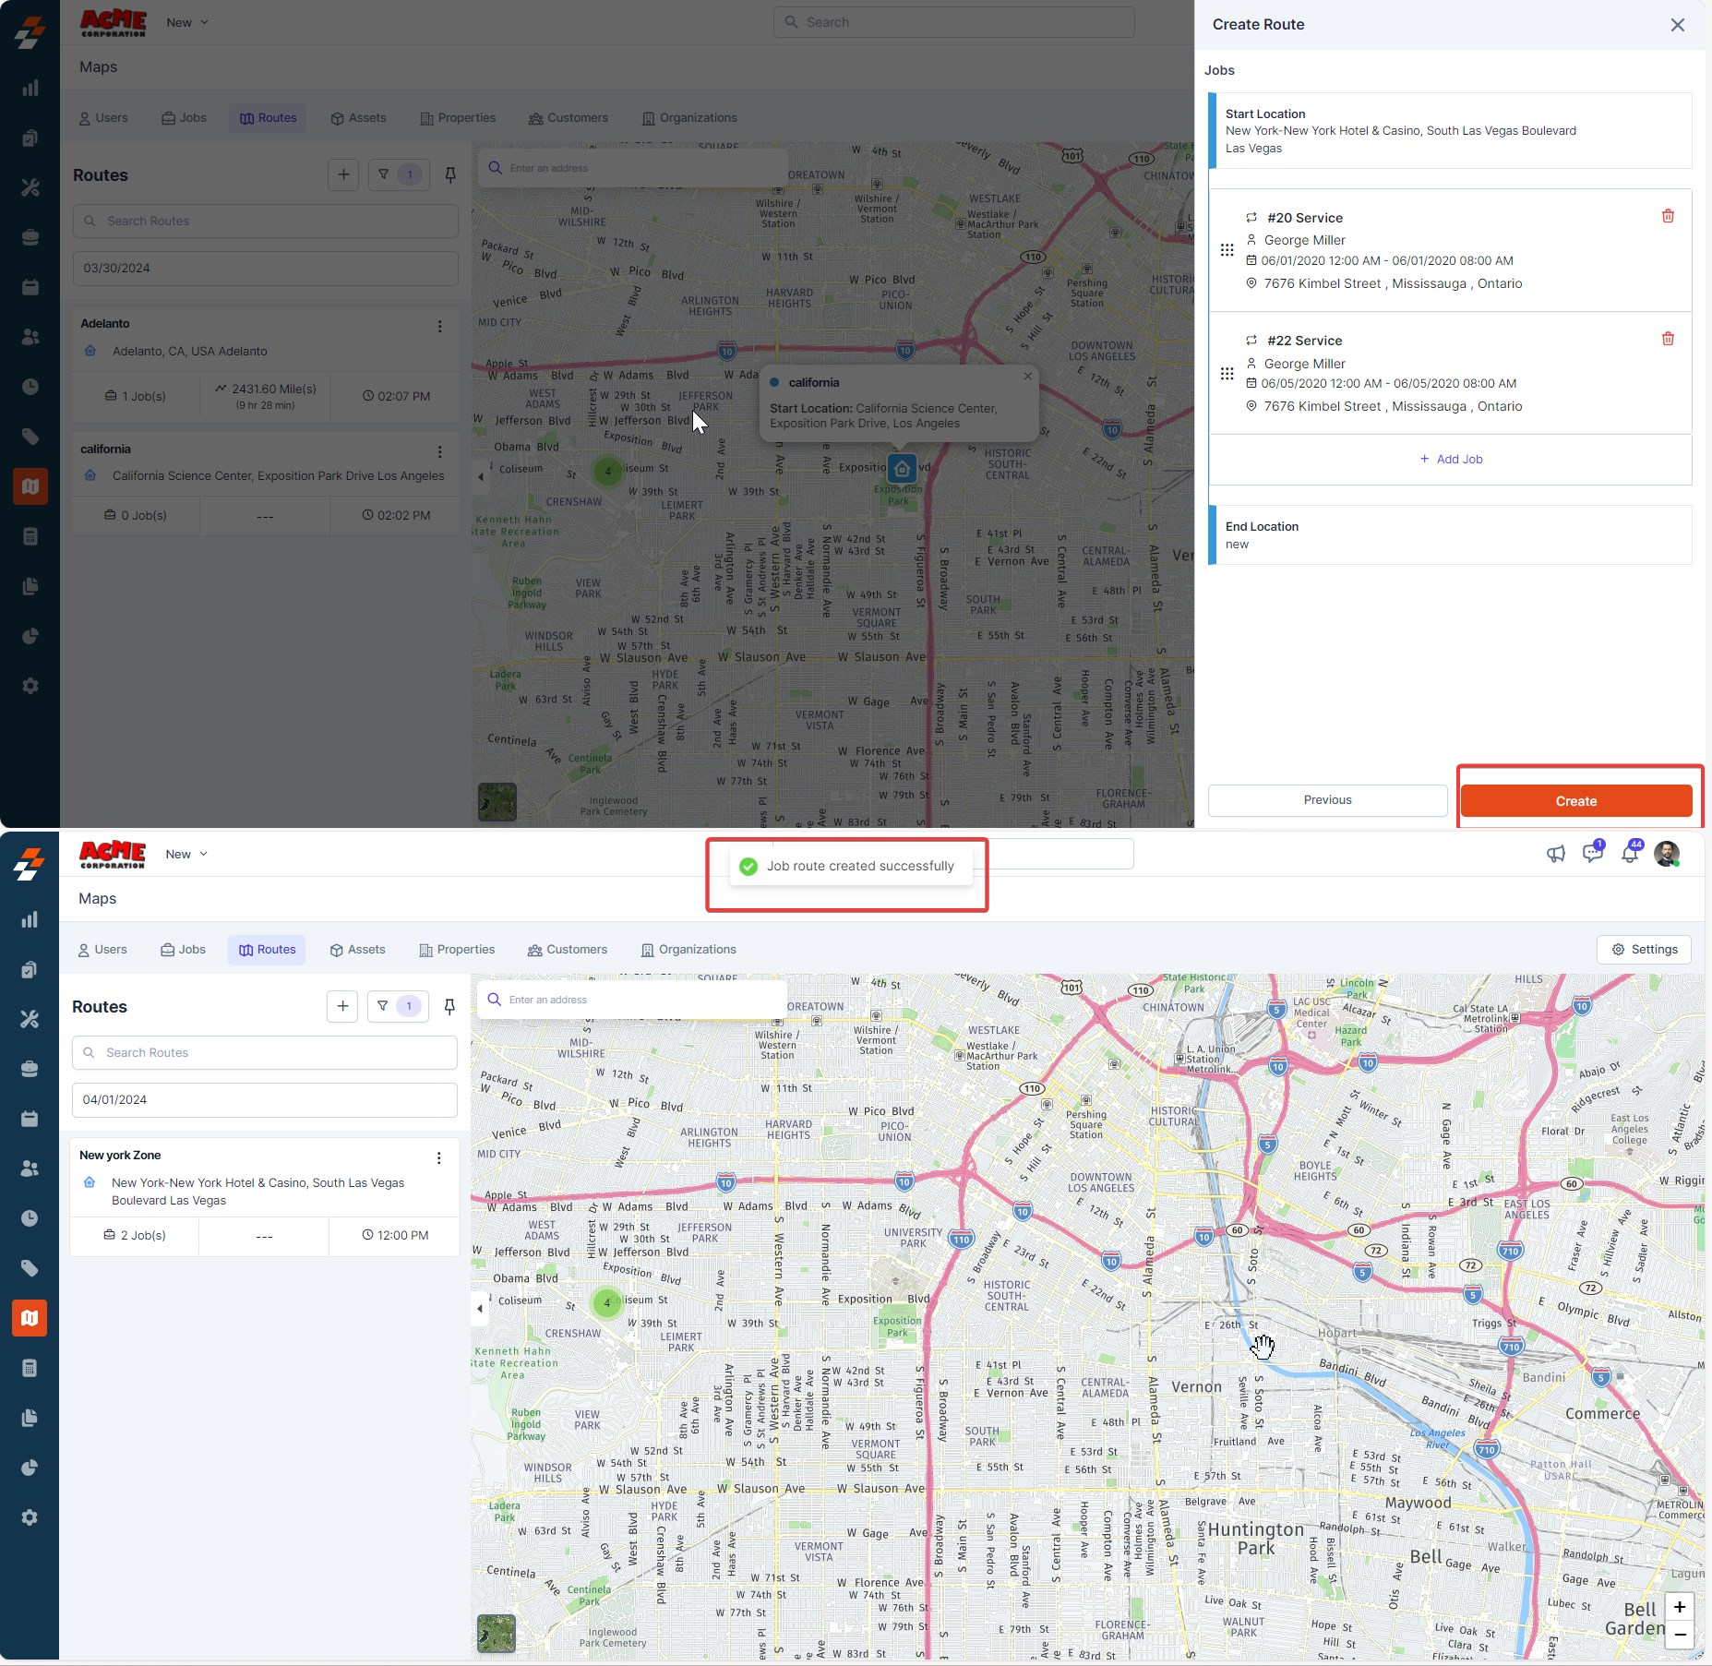Zoom in on the map
1712x1666 pixels.
coord(1679,1607)
